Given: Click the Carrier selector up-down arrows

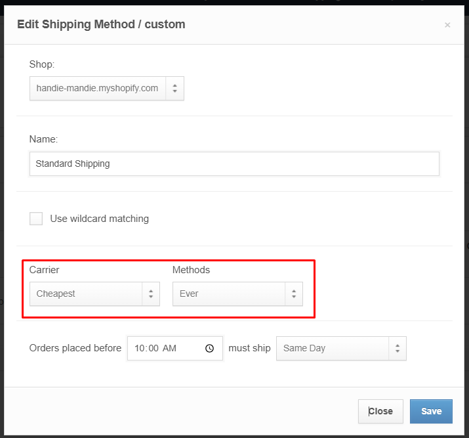Looking at the screenshot, I should pyautogui.click(x=151, y=294).
